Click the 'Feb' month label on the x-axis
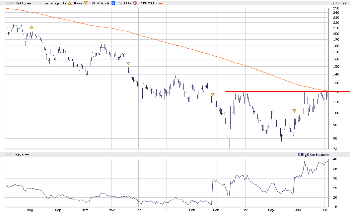This screenshot has width=350, height=213. [192, 210]
